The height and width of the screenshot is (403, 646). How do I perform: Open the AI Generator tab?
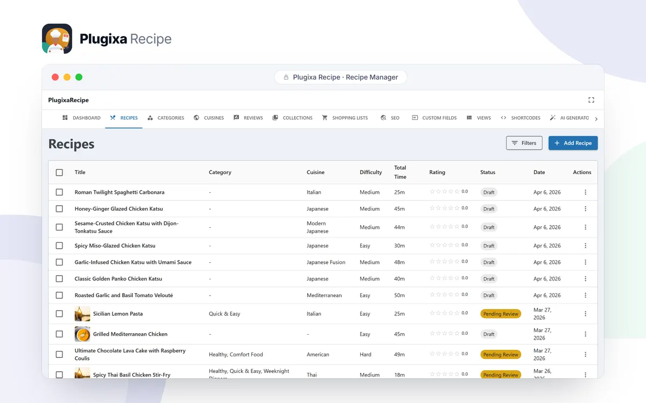point(570,118)
